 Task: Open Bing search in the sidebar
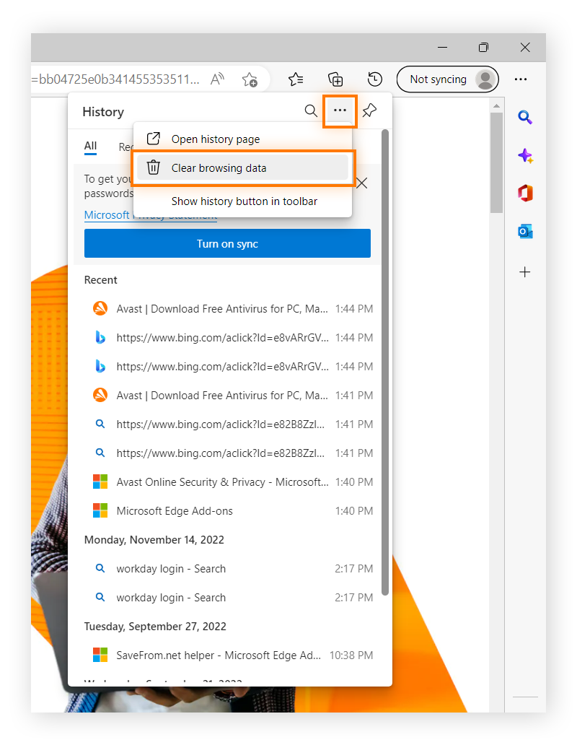pos(525,117)
